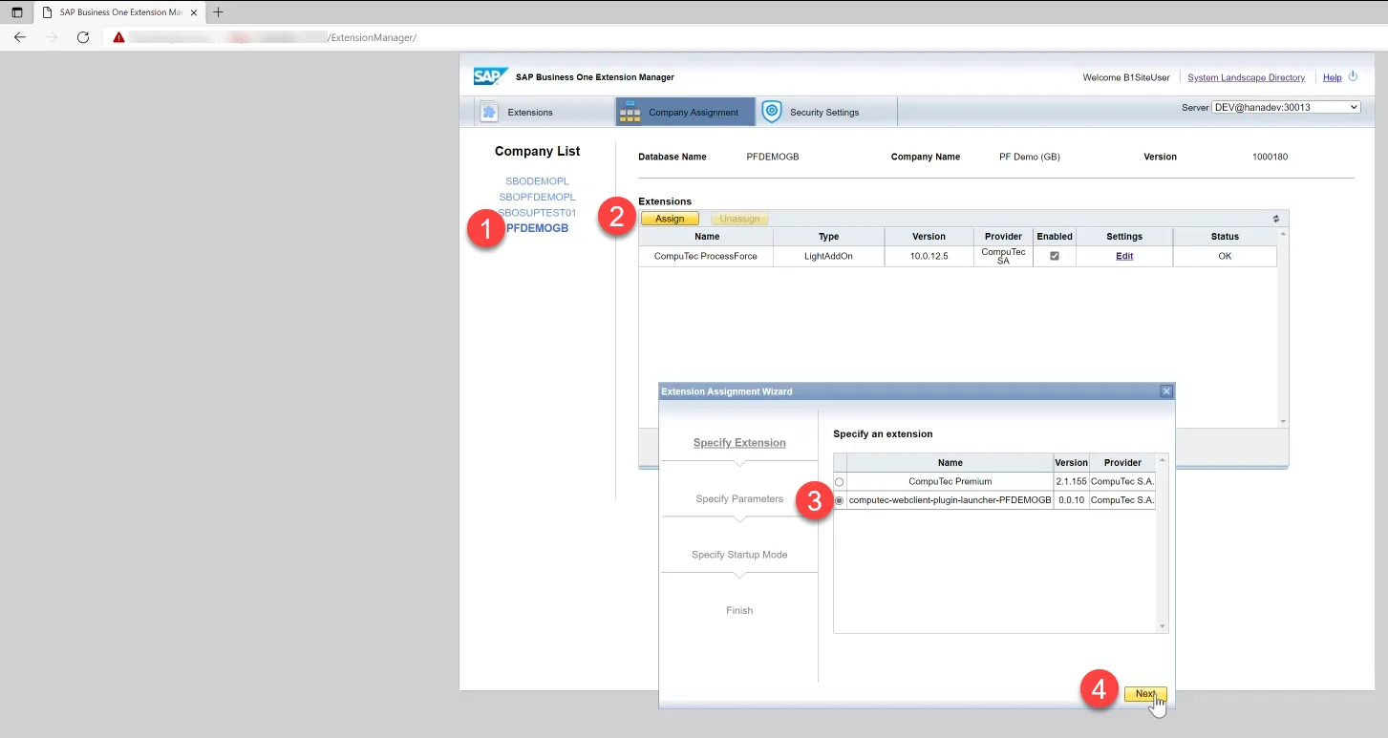Screen dimensions: 1388x738
Task: Select the PFDEMOGB company
Action: (x=537, y=227)
